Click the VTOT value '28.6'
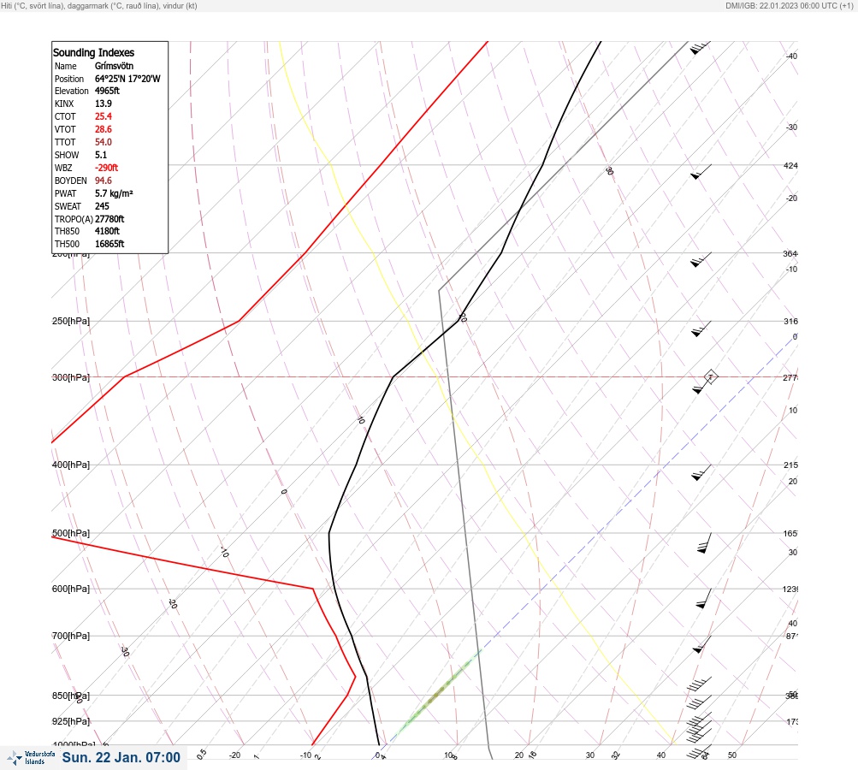The width and height of the screenshot is (858, 770). (x=104, y=129)
